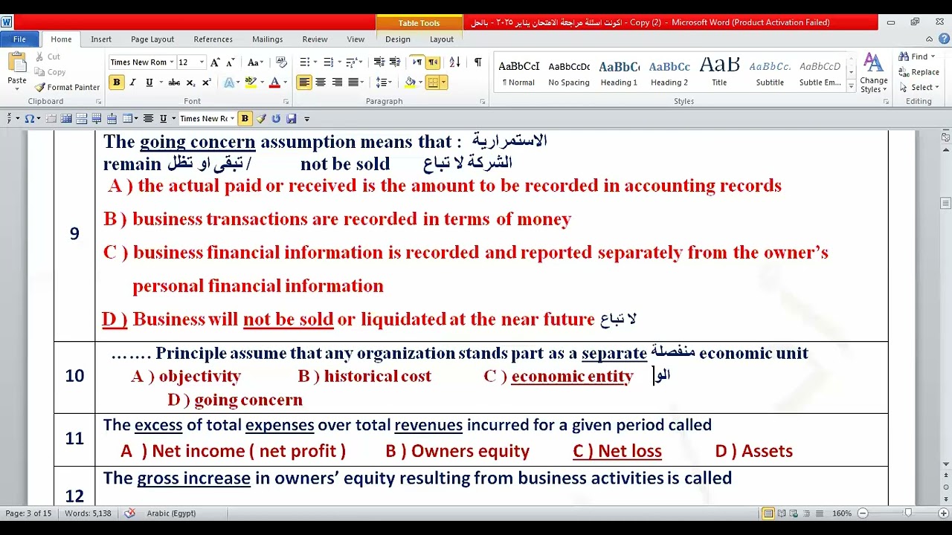The image size is (952, 535).
Task: Toggle Underline formatting in Font group
Action: coord(149,82)
